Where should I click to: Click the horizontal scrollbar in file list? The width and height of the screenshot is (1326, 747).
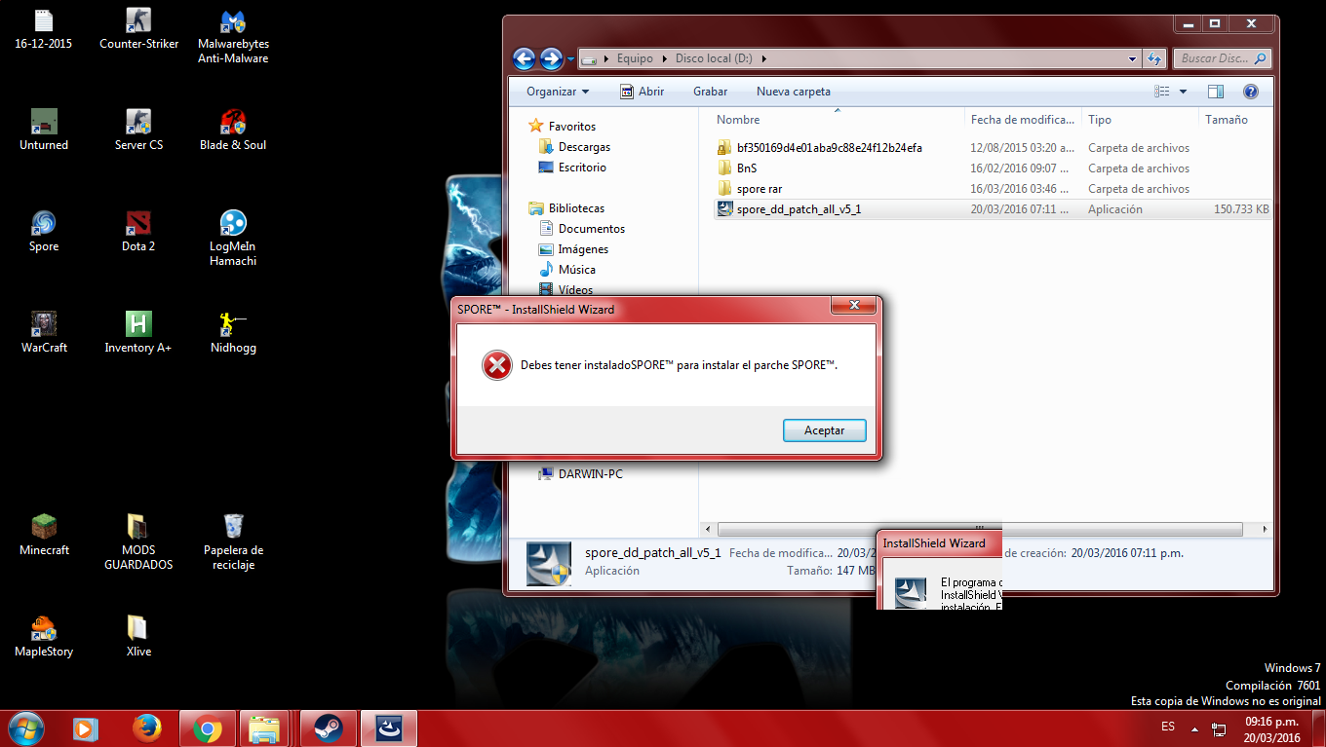pos(981,530)
